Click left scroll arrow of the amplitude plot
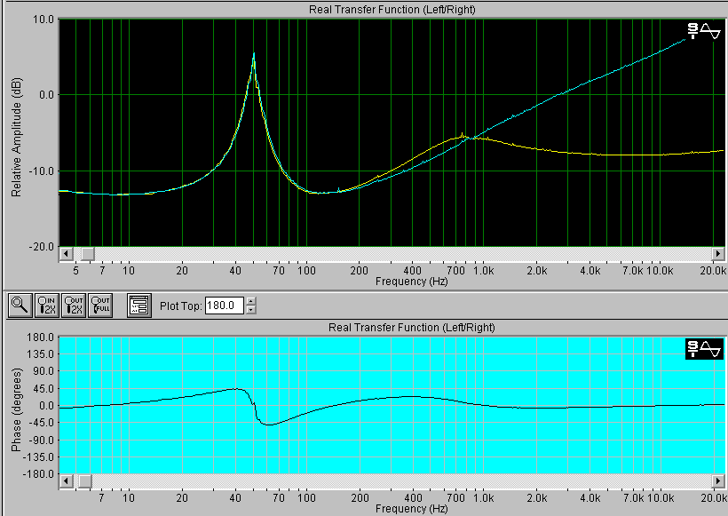Screen dimensions: 728x516 (x=66, y=254)
